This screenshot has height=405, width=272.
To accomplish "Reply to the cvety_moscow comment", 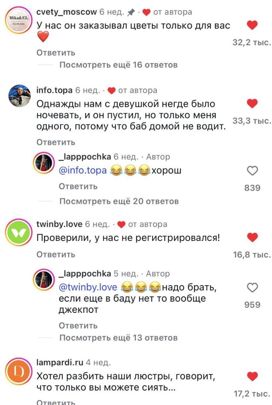I will pyautogui.click(x=56, y=52).
